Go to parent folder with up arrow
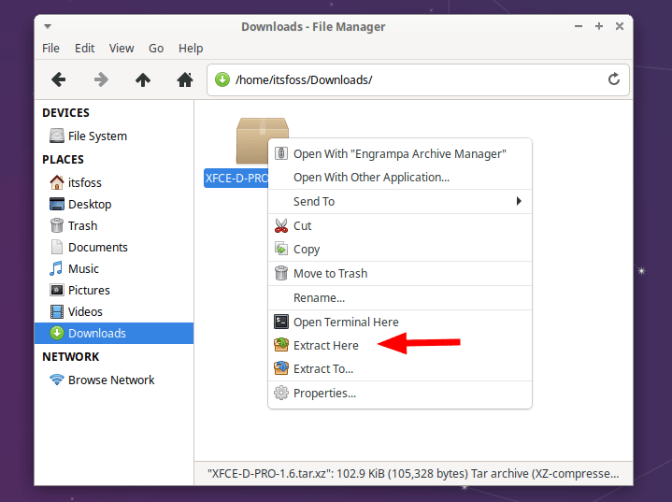The width and height of the screenshot is (672, 502). [x=143, y=79]
